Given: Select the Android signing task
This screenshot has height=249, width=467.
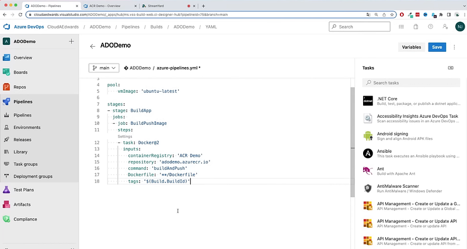Looking at the screenshot, I should pyautogui.click(x=412, y=136).
